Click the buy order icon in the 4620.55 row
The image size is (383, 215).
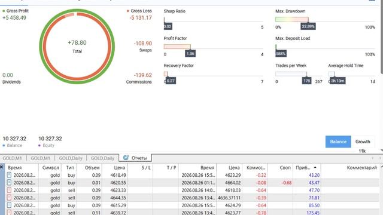(9, 183)
